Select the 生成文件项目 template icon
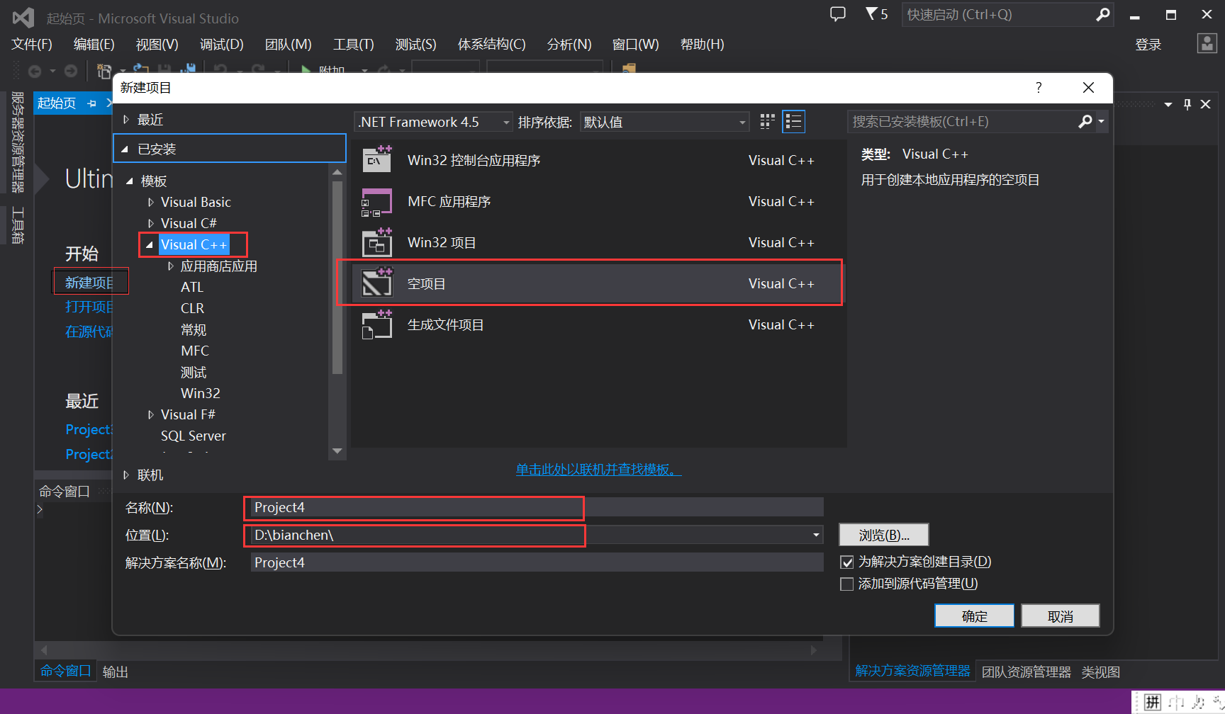The height and width of the screenshot is (714, 1225). pos(377,325)
